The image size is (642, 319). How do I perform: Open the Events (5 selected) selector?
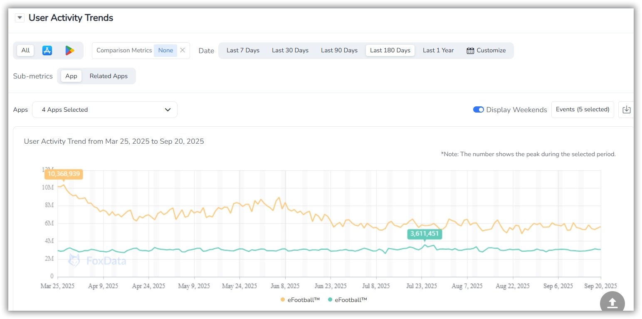pyautogui.click(x=583, y=110)
